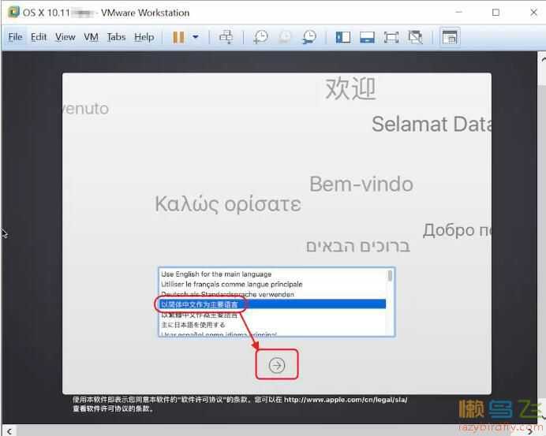Click the greyed revert to snapshot icon

pos(285,37)
